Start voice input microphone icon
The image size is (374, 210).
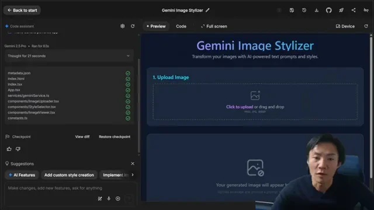pyautogui.click(x=109, y=198)
